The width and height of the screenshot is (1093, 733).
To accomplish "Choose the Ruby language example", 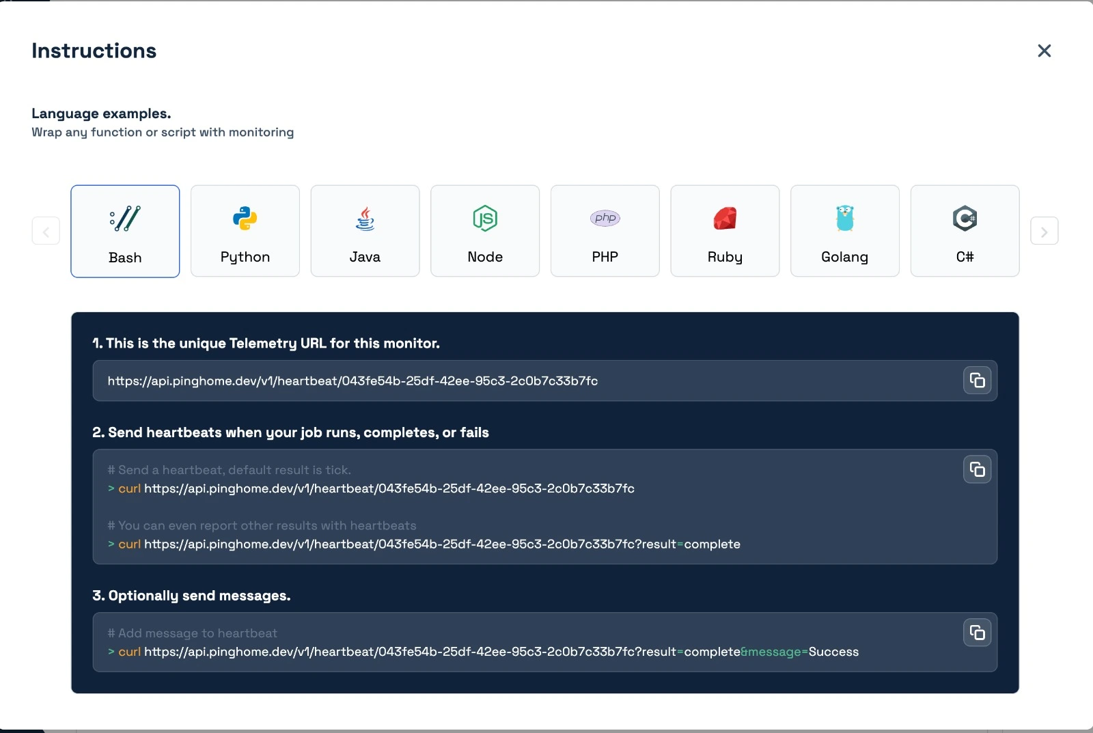I will coord(724,231).
